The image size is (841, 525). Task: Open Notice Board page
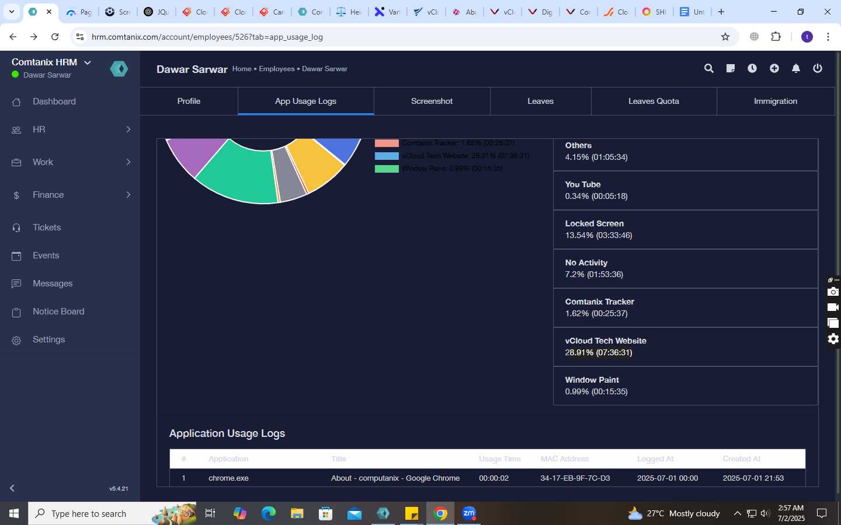[58, 311]
